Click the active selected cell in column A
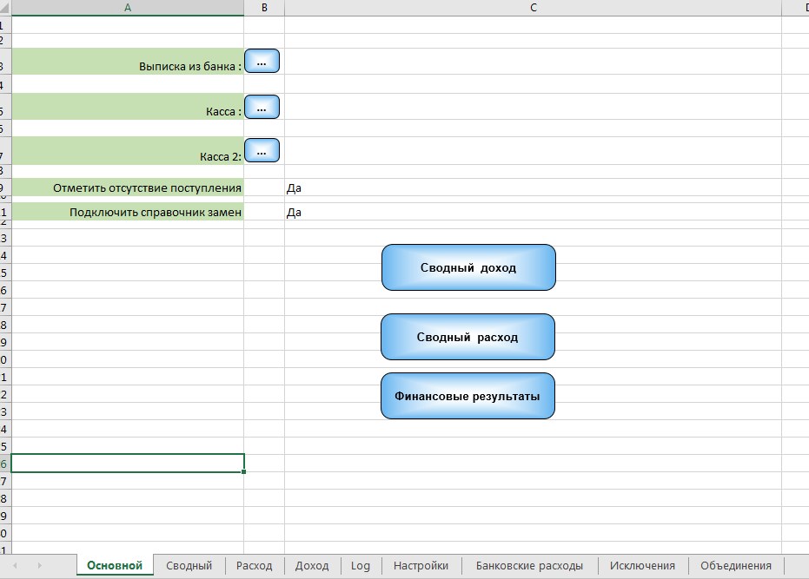Screen dimensions: 809x579 [x=128, y=463]
